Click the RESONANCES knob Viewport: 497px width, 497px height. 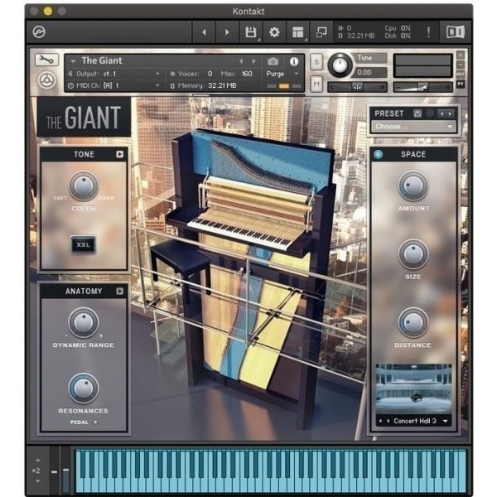84,388
